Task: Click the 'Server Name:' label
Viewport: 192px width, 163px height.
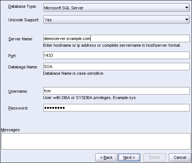Action: pos(21,39)
